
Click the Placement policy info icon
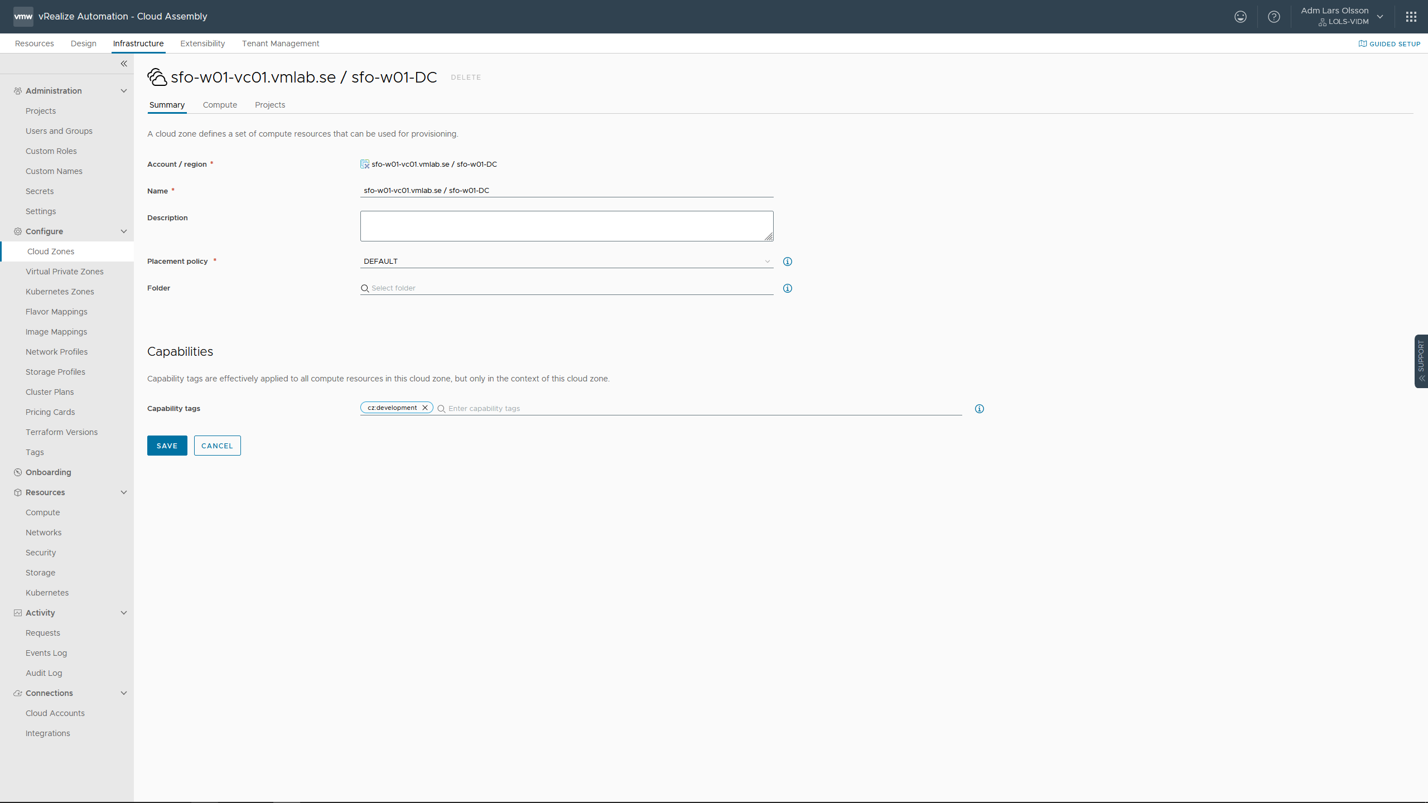click(x=788, y=262)
